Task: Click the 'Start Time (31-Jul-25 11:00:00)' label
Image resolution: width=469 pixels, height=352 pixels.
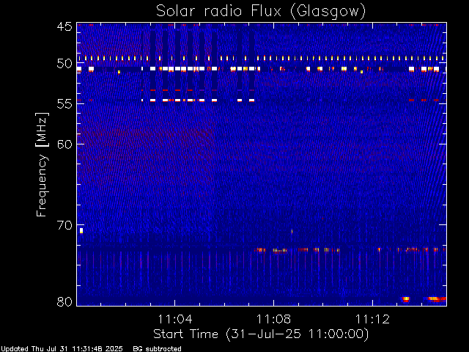Action: click(261, 334)
